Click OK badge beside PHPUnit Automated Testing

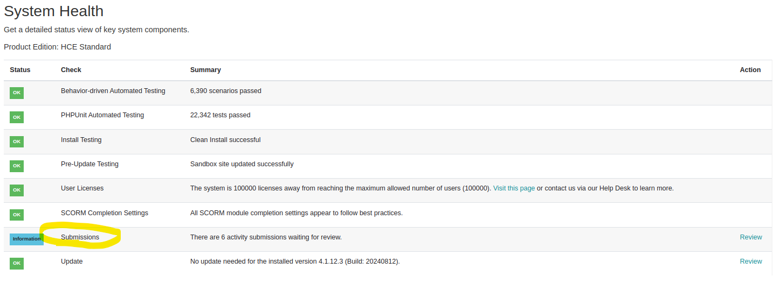click(17, 117)
